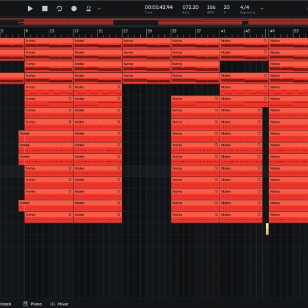Start playback with the Play button
This screenshot has width=308, height=308.
click(30, 9)
